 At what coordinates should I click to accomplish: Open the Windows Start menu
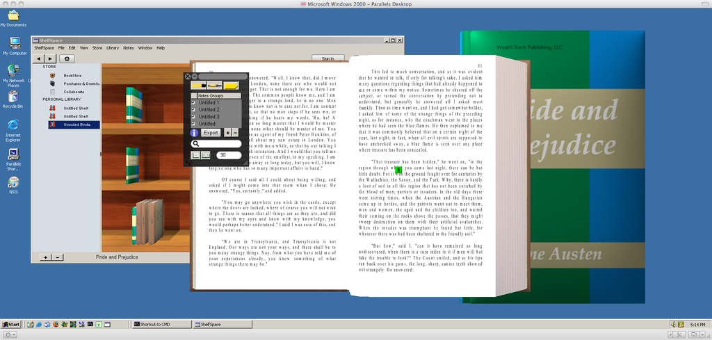(x=11, y=324)
